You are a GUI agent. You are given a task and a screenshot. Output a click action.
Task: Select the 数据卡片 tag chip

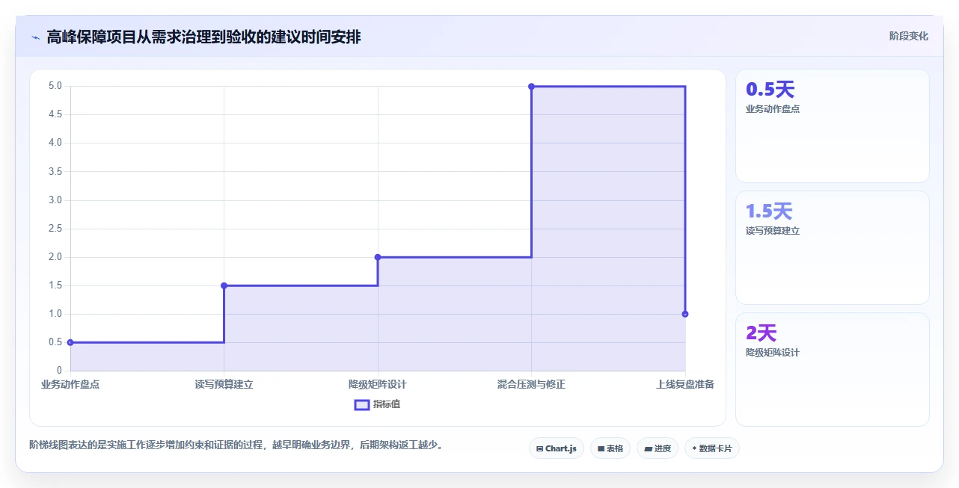[712, 448]
